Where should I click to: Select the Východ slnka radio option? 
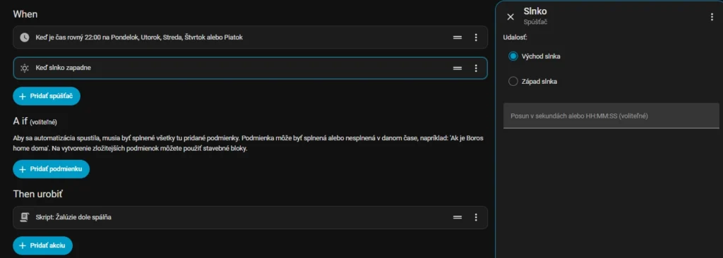pos(513,56)
